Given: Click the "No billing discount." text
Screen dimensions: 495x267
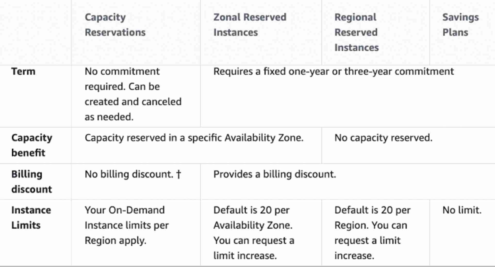Looking at the screenshot, I should click(x=129, y=174).
